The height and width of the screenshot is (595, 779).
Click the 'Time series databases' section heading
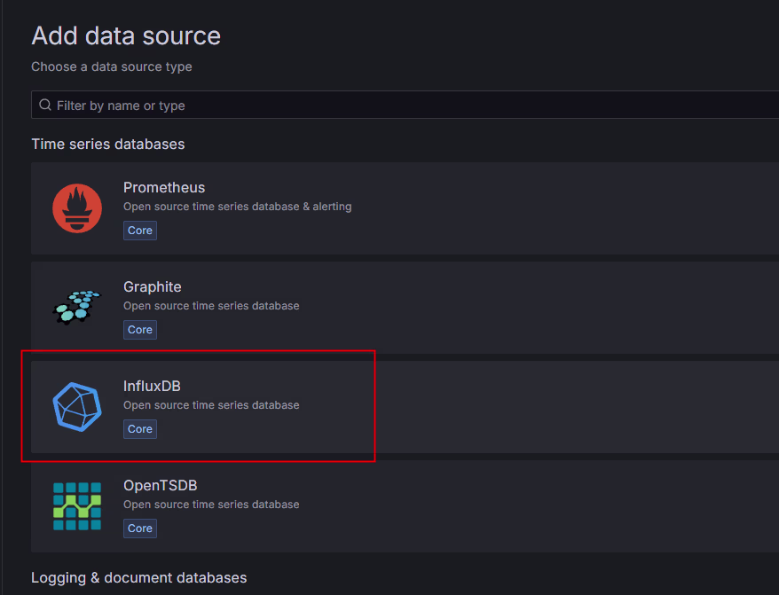tap(108, 144)
